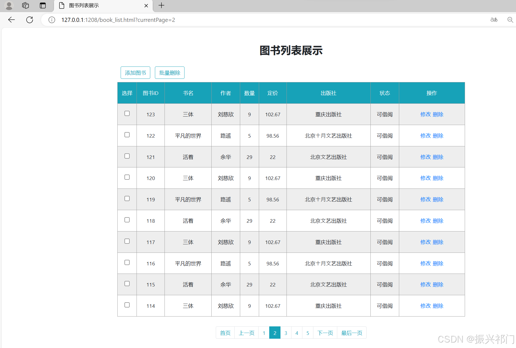Check the box for book 114
The image size is (516, 348).
pyautogui.click(x=127, y=305)
